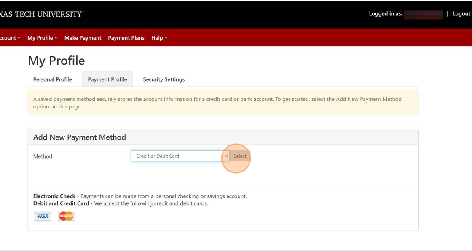
Task: Open the Payment Plans page
Action: tap(126, 38)
